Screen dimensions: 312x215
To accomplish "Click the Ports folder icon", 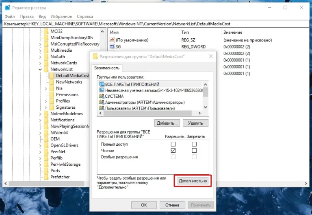I will tap(46, 171).
